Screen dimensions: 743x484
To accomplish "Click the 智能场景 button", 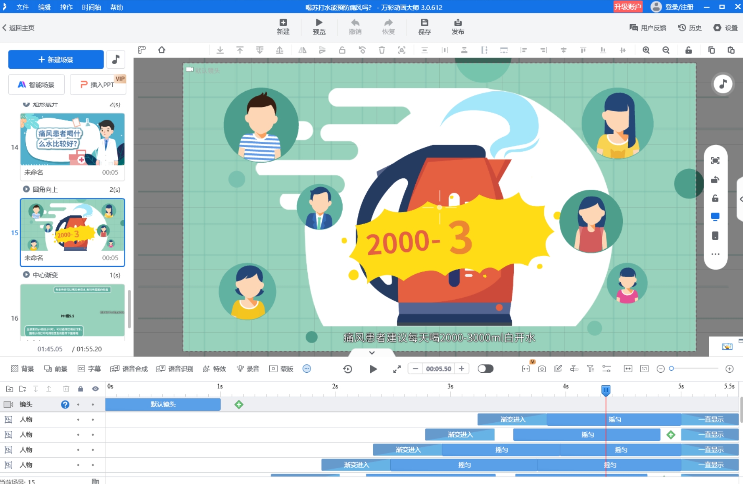I will click(x=36, y=85).
